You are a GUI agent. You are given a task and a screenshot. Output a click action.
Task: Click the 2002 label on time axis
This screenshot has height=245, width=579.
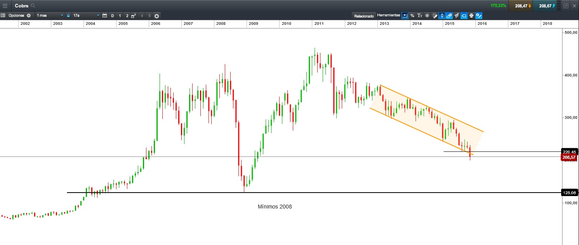point(25,24)
